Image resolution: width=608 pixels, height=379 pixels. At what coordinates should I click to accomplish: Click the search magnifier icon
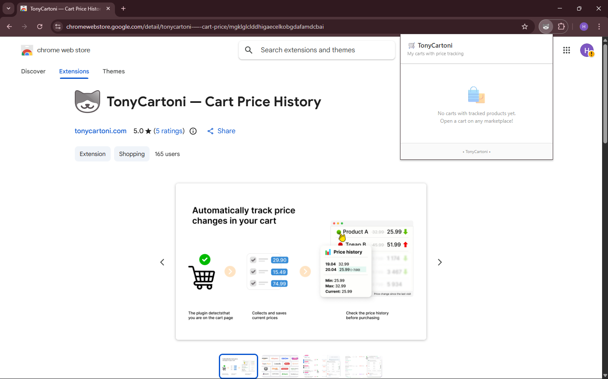point(249,50)
